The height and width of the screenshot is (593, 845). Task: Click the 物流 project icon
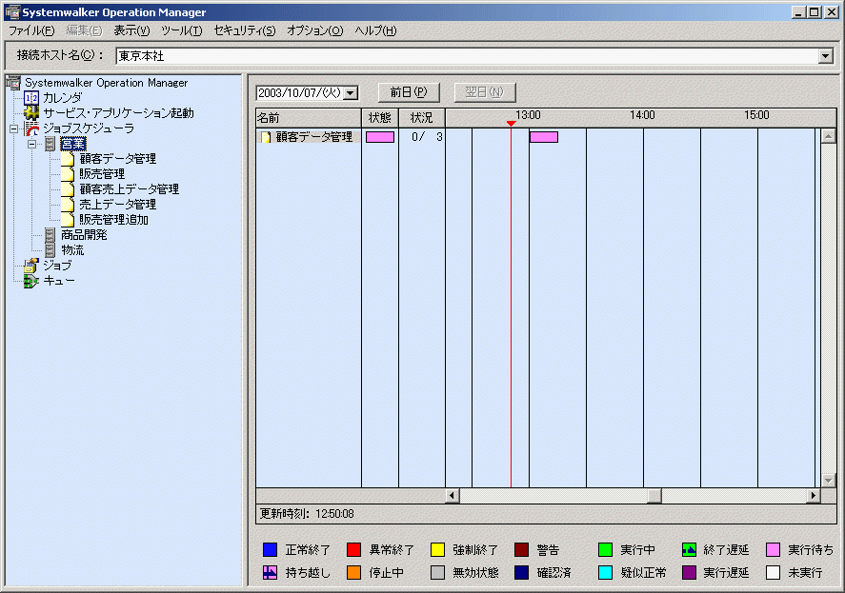point(50,250)
